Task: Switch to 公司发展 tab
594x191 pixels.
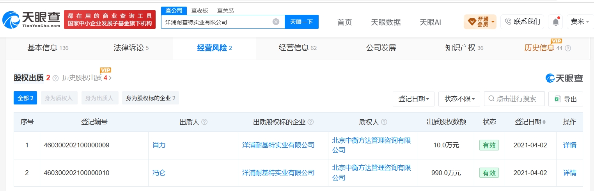Action: [381, 48]
